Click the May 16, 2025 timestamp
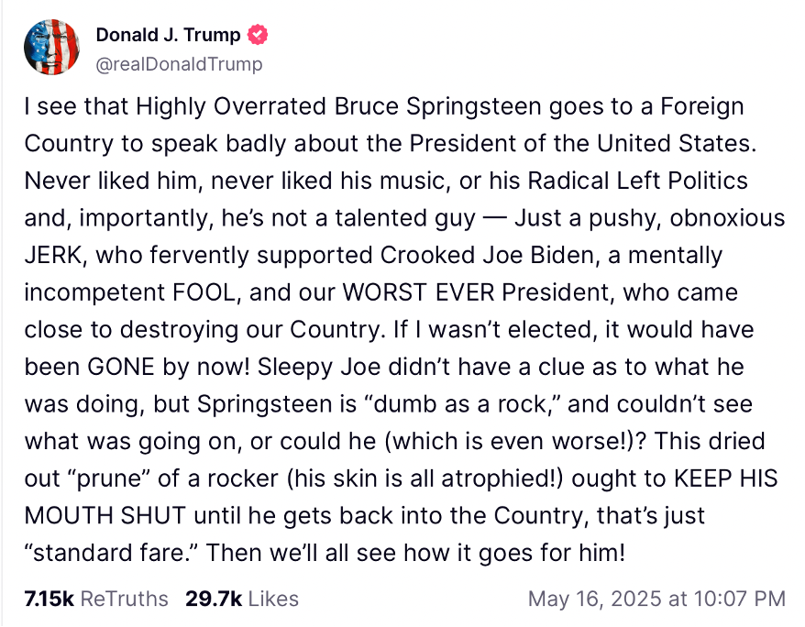 656,599
